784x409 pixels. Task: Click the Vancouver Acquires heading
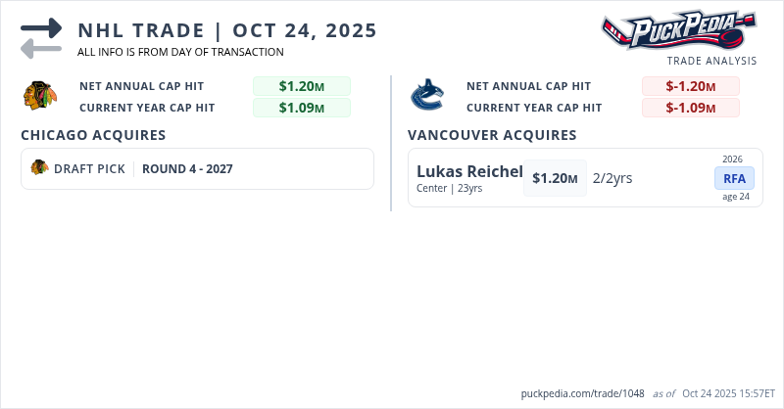(492, 135)
